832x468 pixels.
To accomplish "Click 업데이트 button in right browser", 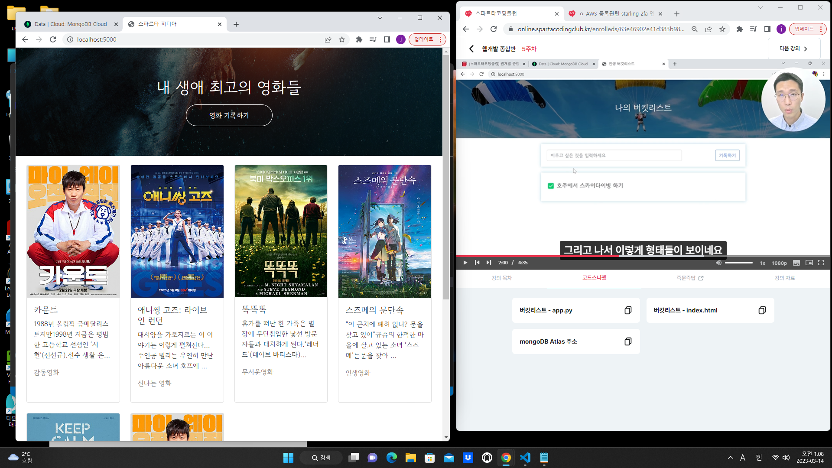I will (x=804, y=29).
